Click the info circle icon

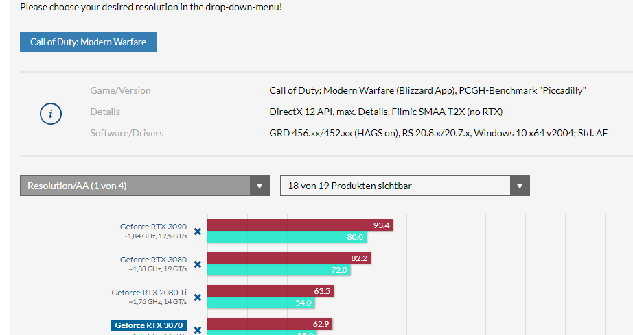point(51,114)
